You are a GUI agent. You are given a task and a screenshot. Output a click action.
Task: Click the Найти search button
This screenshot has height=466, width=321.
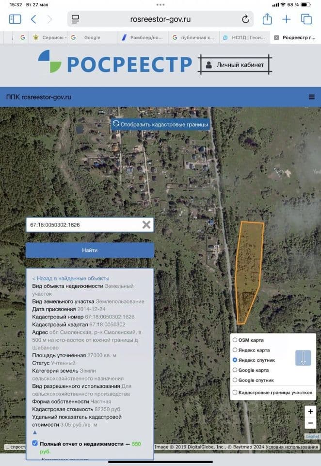click(90, 250)
